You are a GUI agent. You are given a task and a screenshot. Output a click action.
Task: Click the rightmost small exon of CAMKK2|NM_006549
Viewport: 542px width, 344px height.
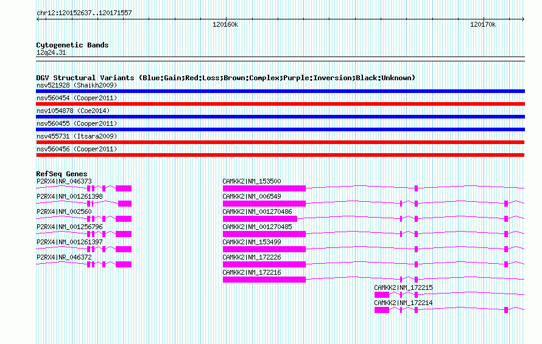[506, 204]
